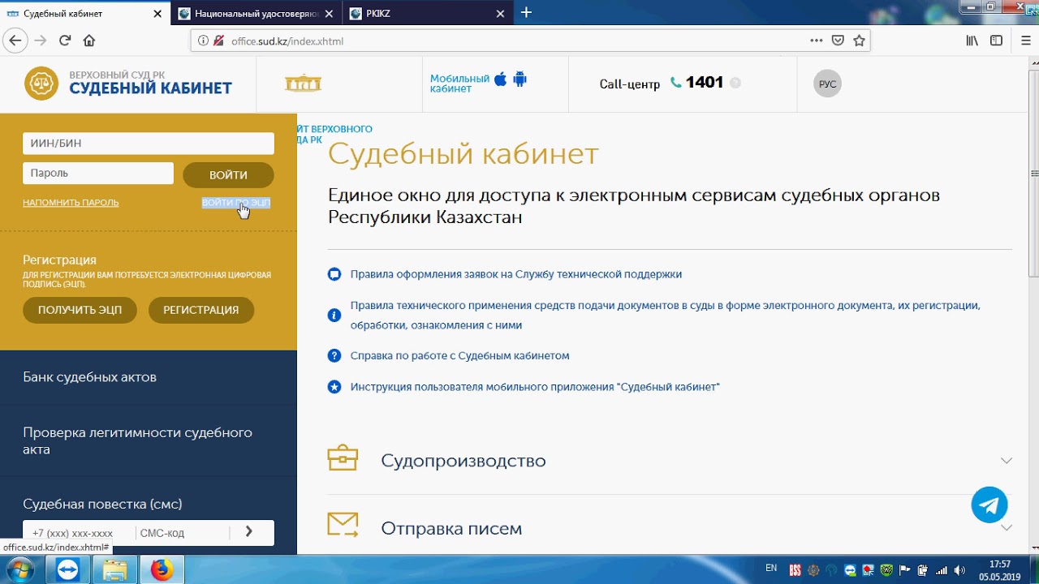Click the info icon beside Правила технического
The width and height of the screenshot is (1039, 584).
click(334, 316)
